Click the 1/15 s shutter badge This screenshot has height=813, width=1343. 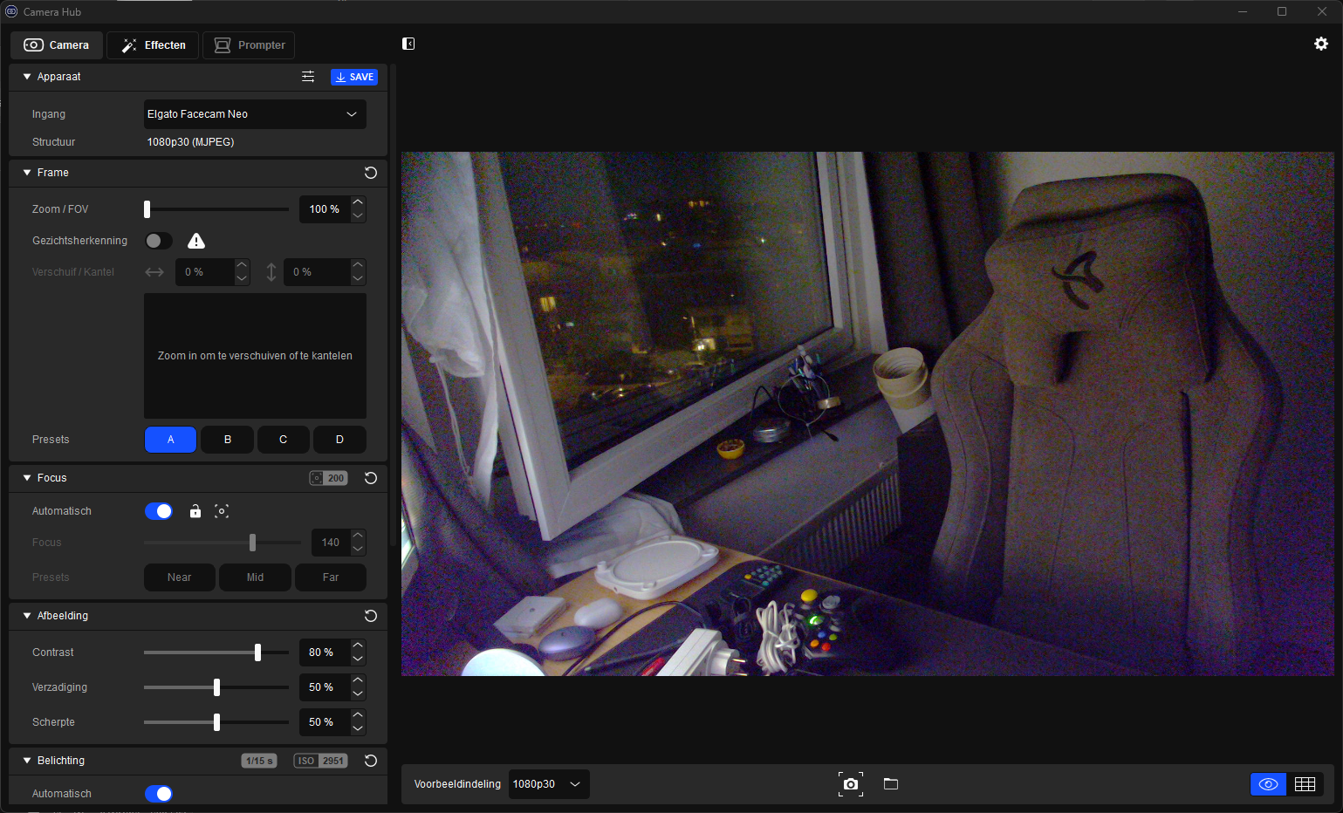pyautogui.click(x=259, y=761)
